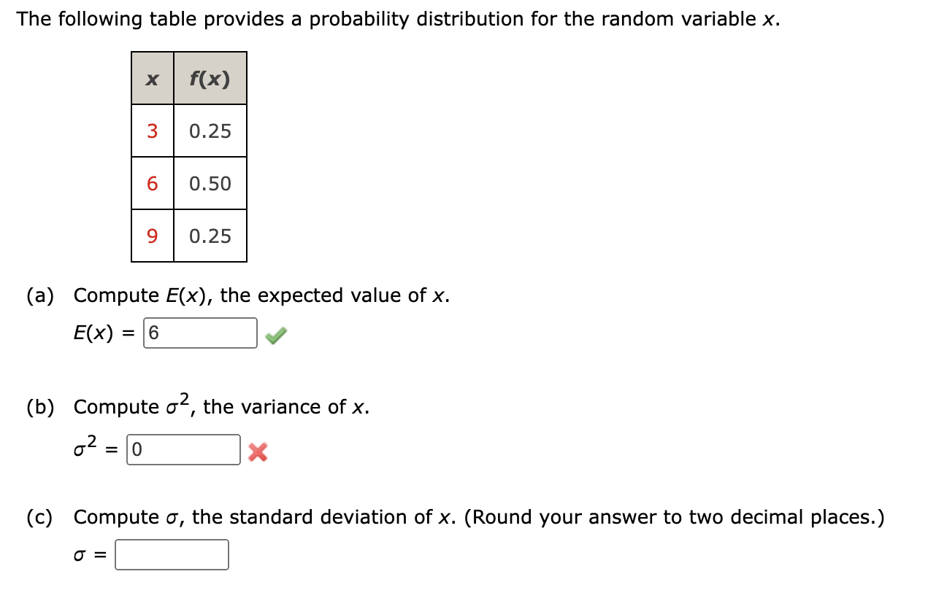
Task: Click the empty standard deviation answer box
Action: pyautogui.click(x=172, y=555)
